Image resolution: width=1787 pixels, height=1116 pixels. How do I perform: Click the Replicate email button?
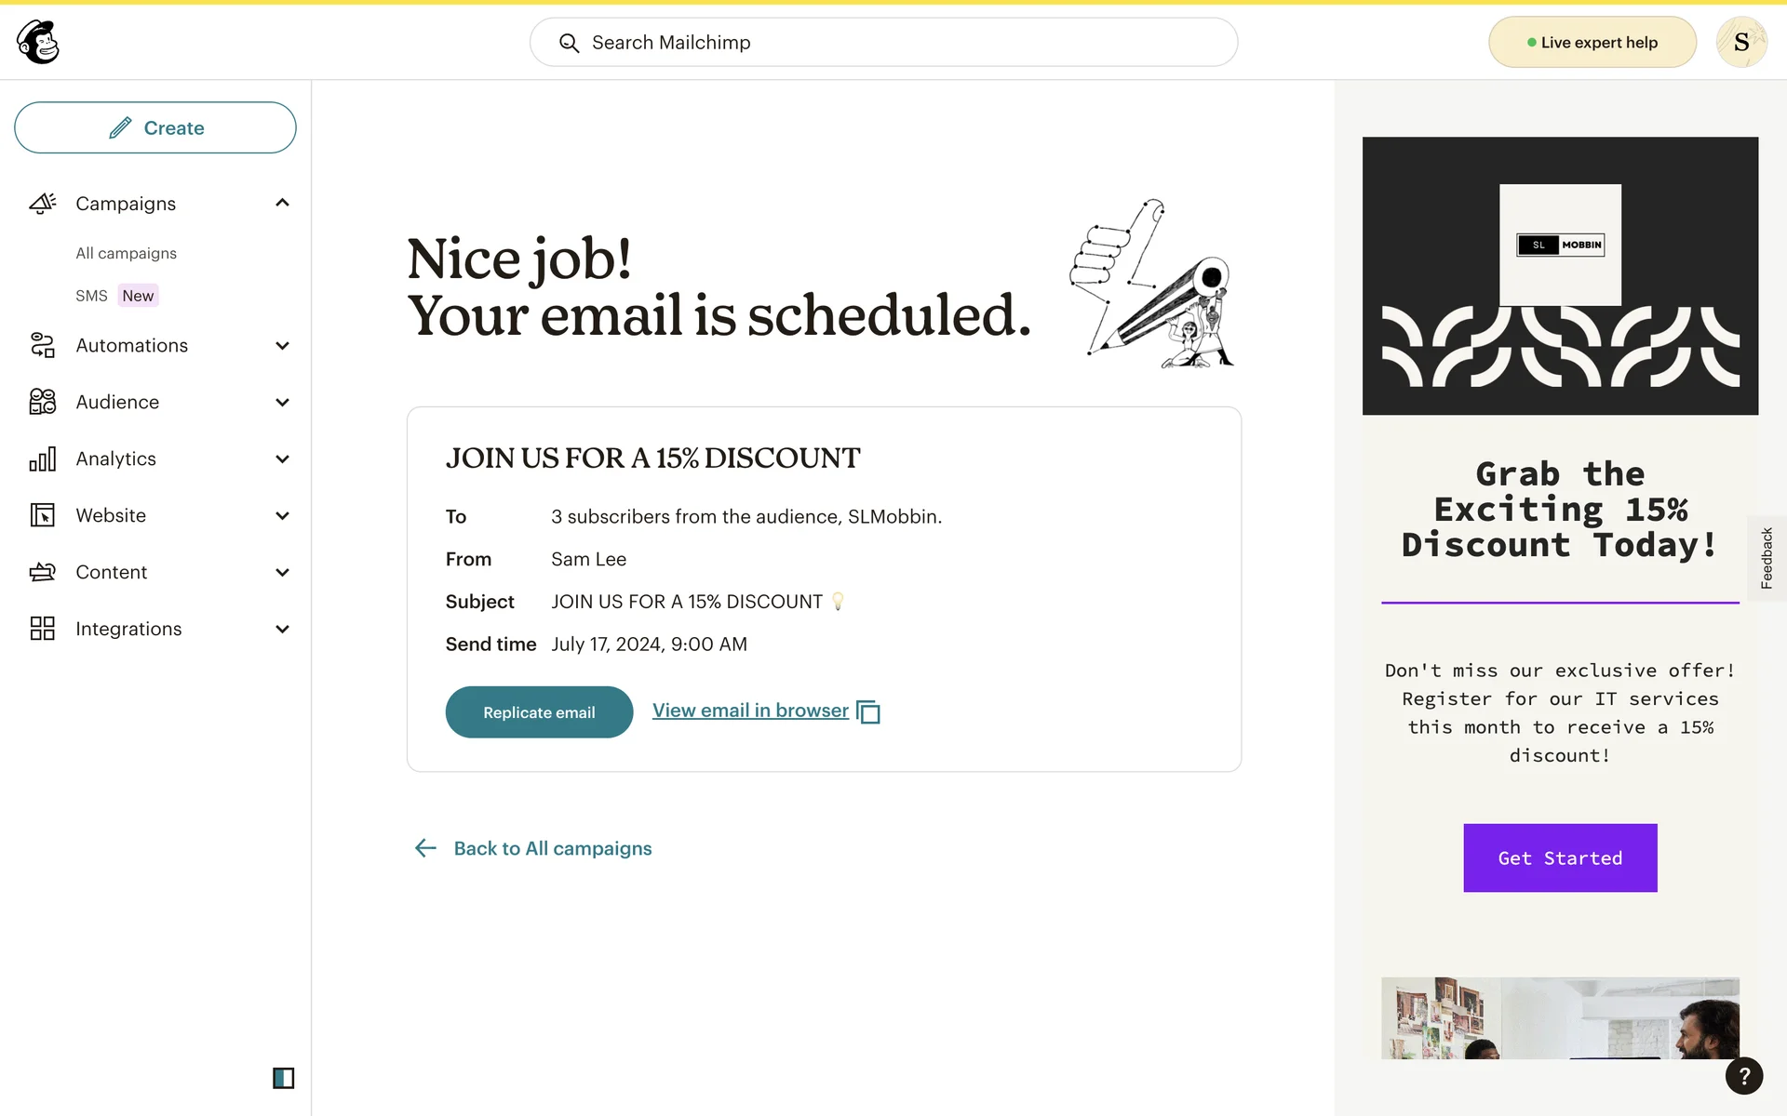pos(539,712)
